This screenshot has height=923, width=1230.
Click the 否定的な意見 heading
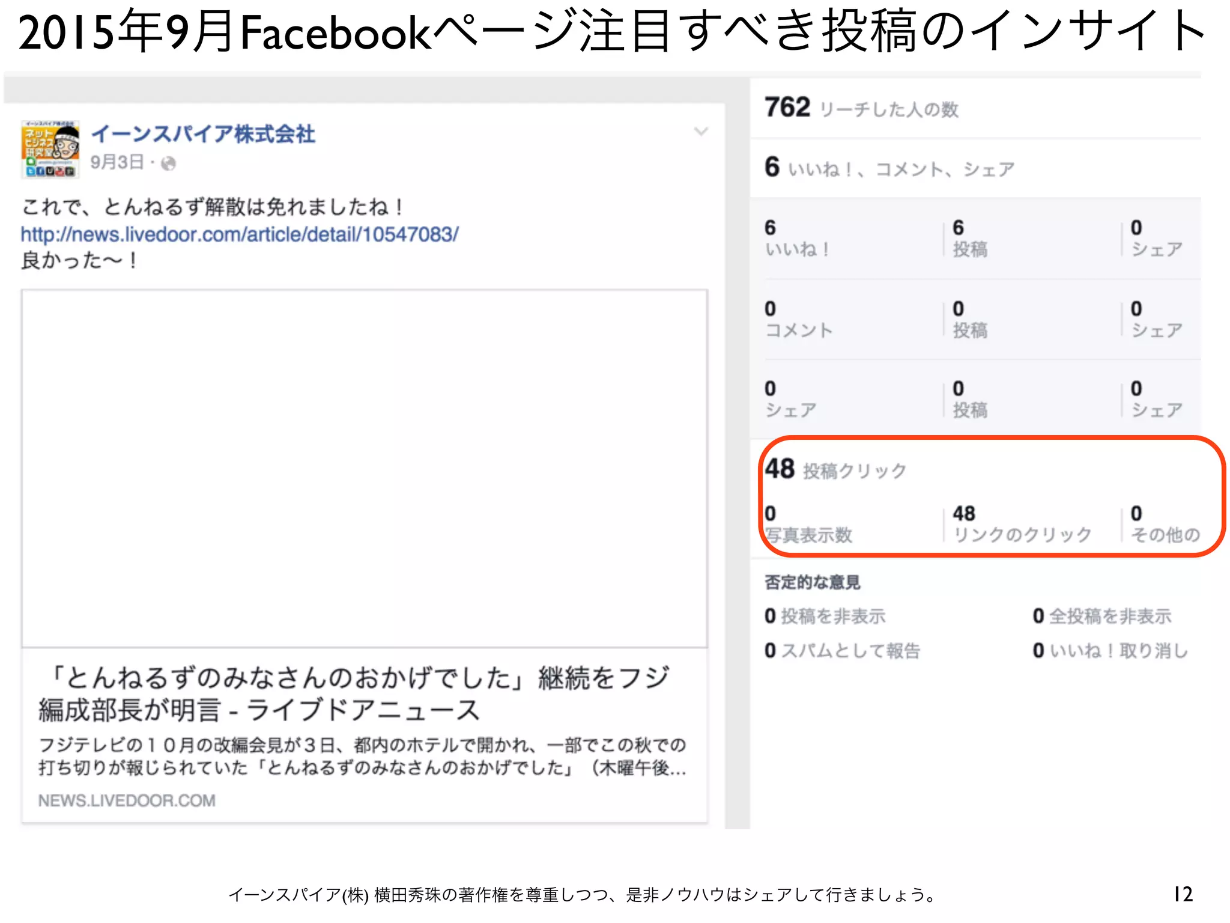812,582
